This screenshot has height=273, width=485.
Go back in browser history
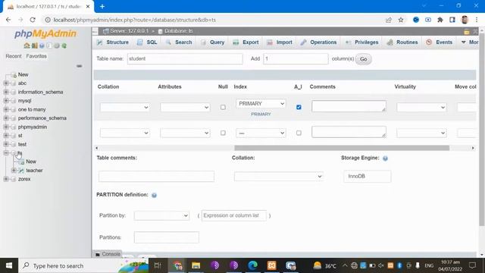click(8, 20)
